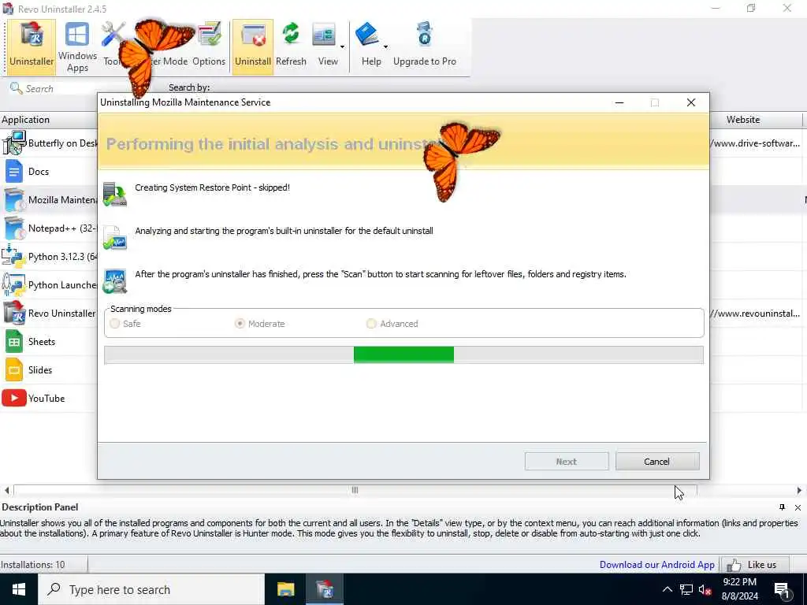Image resolution: width=807 pixels, height=605 pixels.
Task: Click the muted volume tray icon
Action: tap(705, 589)
